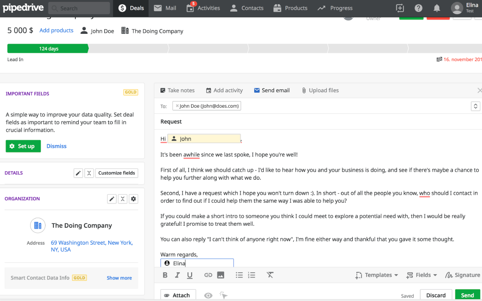This screenshot has width=482, height=301.
Task: Expand Cc/Bcc recipient options arrow
Action: tap(475, 106)
